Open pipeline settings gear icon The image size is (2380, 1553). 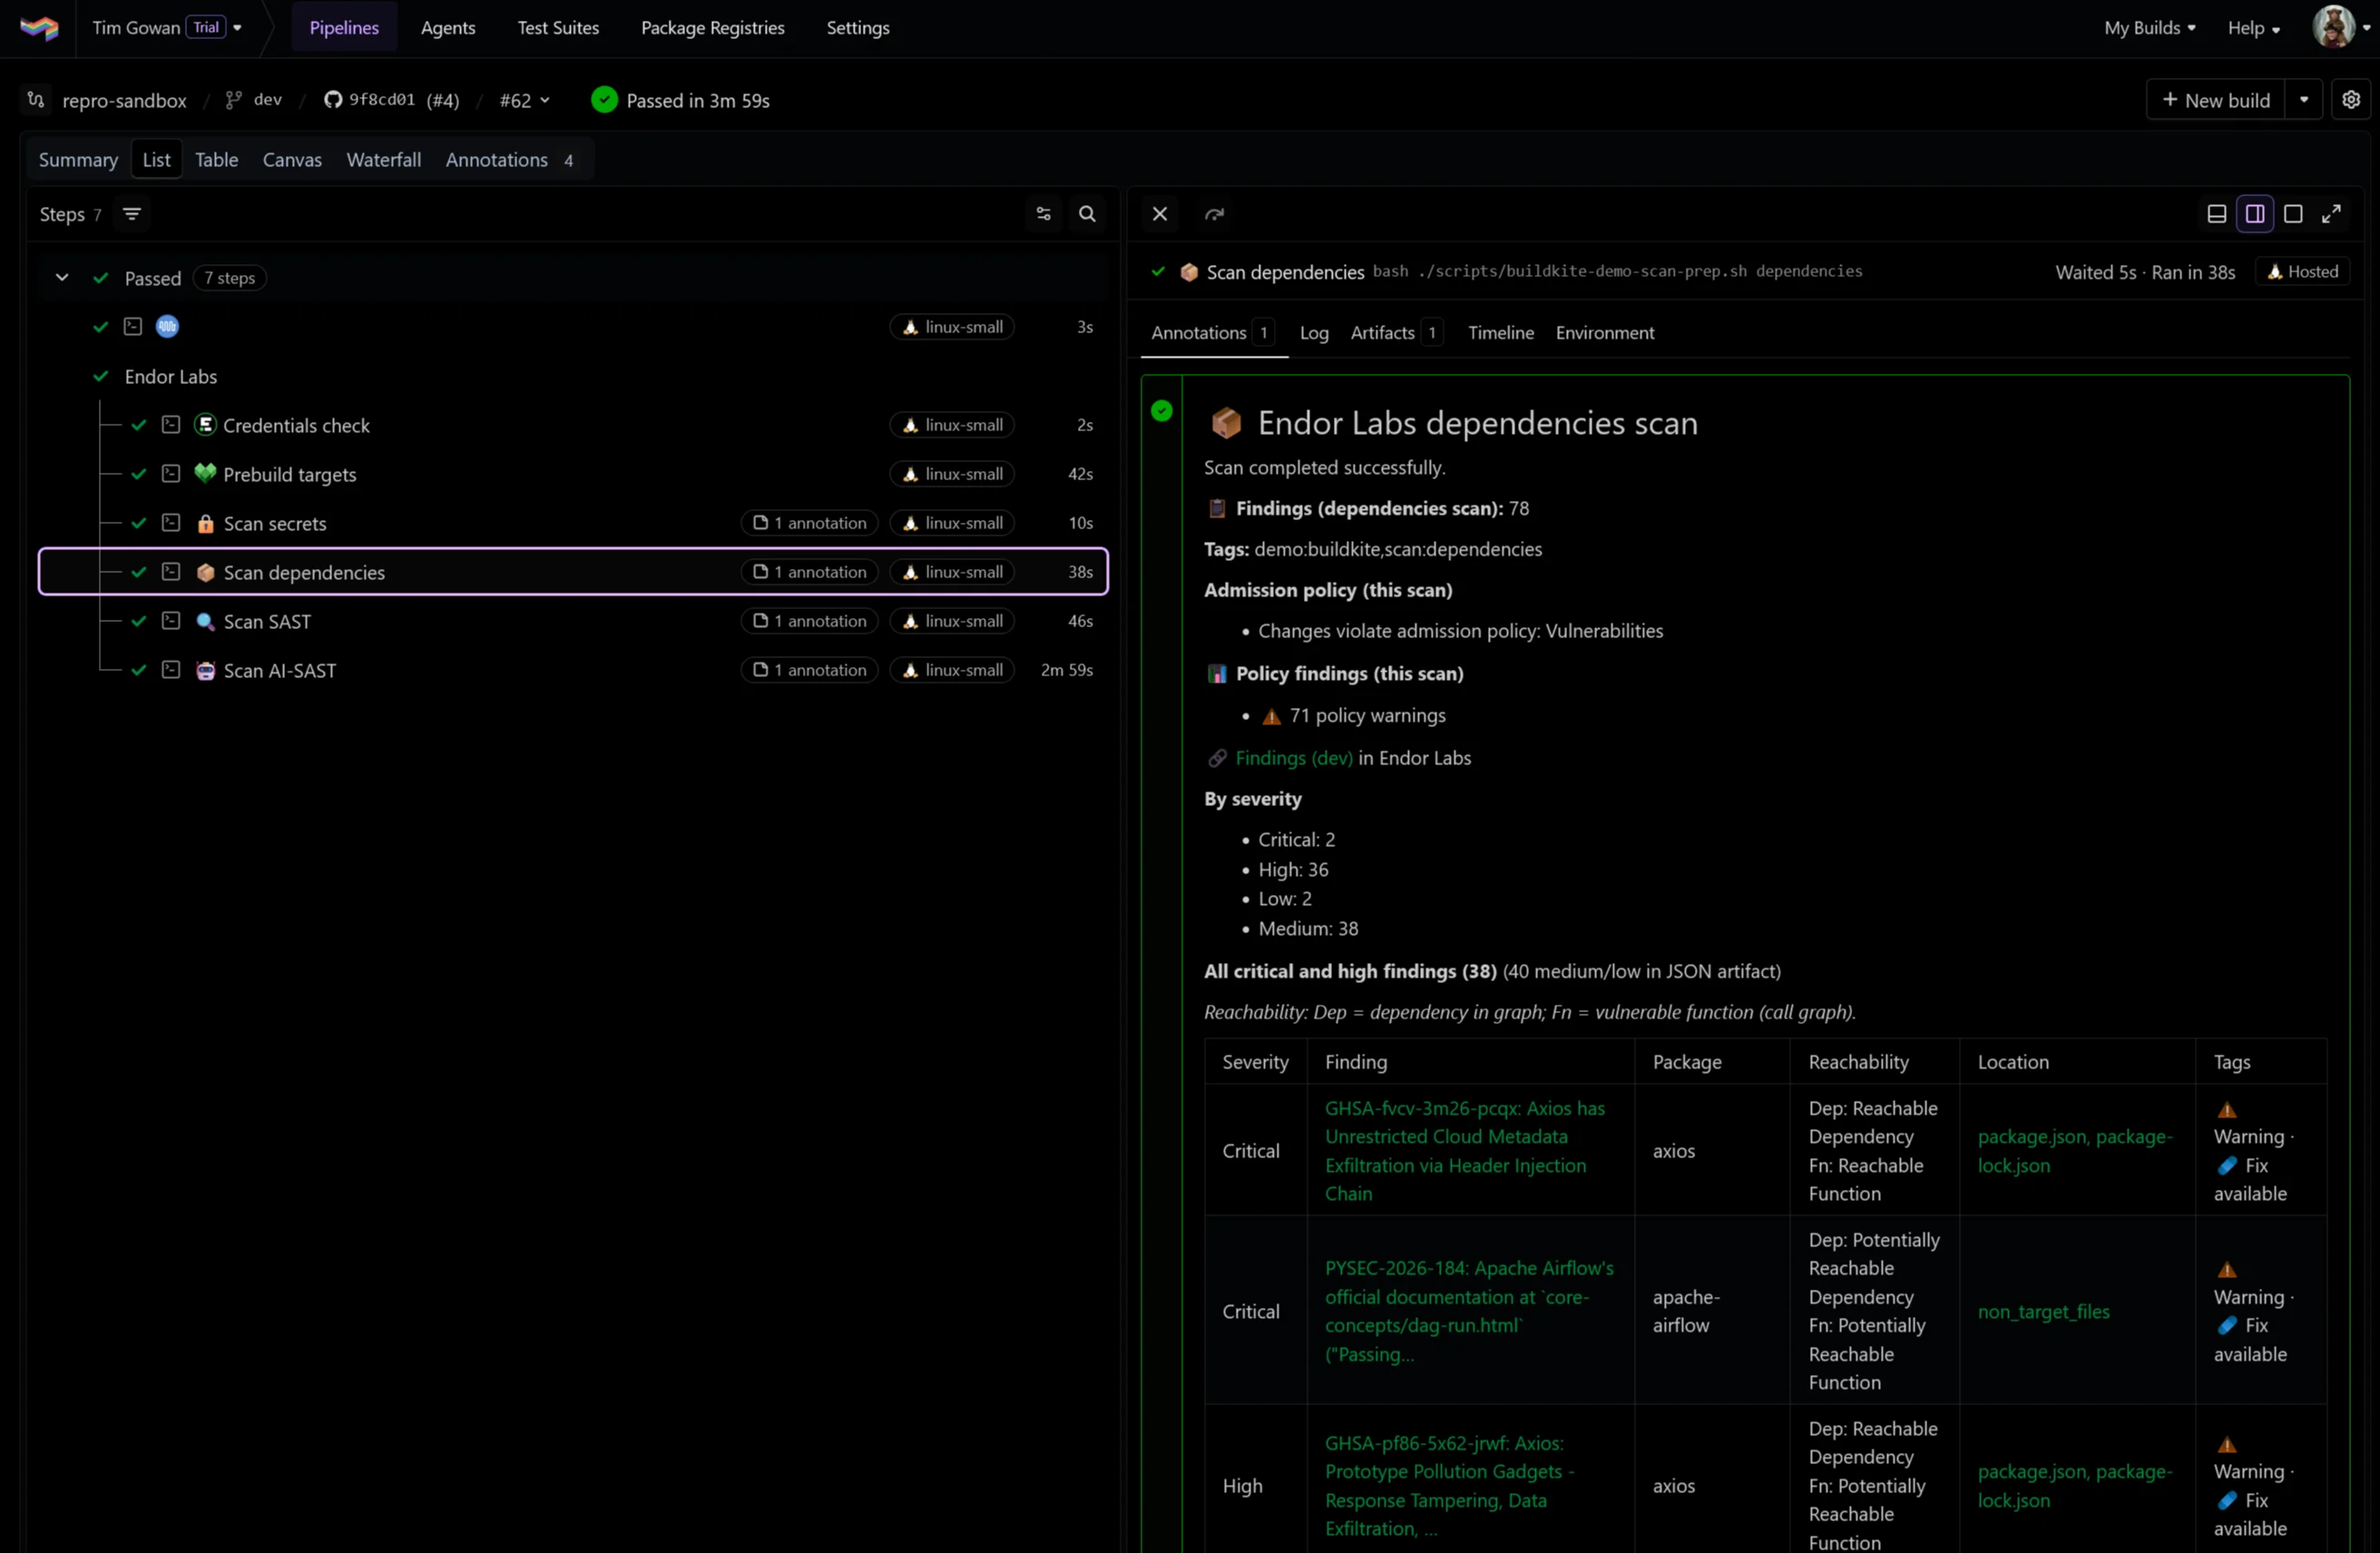(2351, 100)
